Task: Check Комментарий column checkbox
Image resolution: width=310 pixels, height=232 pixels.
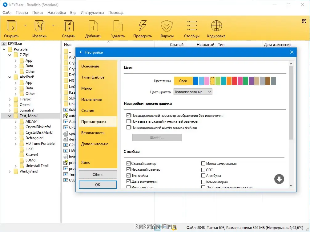Action: click(x=203, y=182)
